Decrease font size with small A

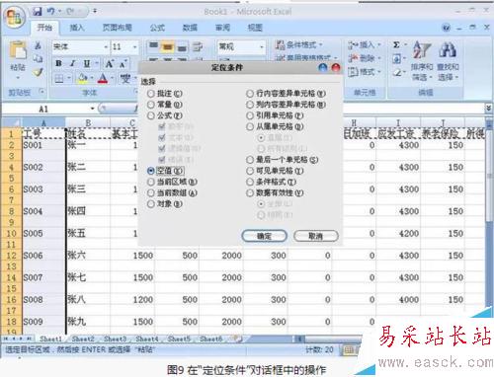[123, 64]
